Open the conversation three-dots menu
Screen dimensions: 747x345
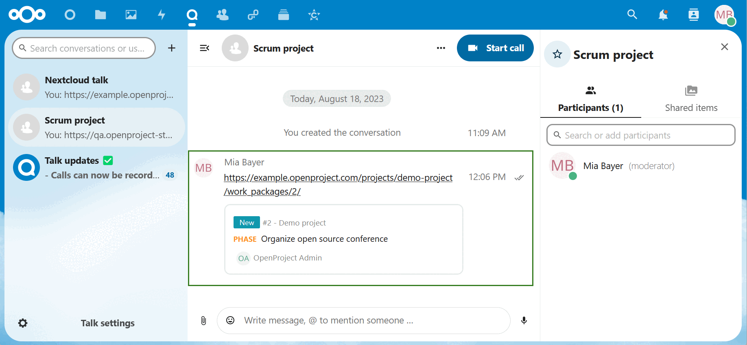tap(441, 48)
